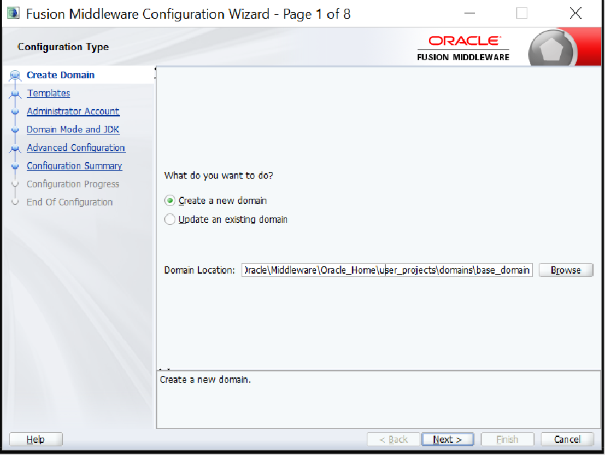Click the wizard icon in title bar

pyautogui.click(x=13, y=13)
